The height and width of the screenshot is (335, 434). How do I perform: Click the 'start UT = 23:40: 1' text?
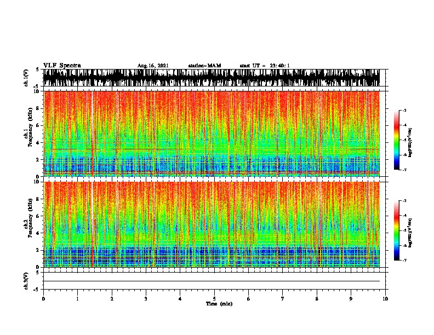coord(265,66)
